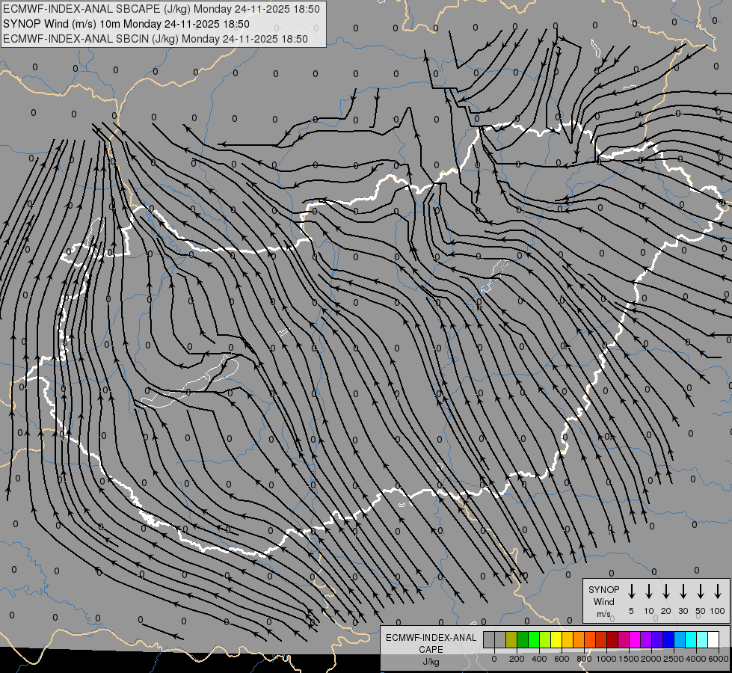This screenshot has width=732, height=673.
Task: Click the 1000 tick label on CAPE scale
Action: pos(606,659)
